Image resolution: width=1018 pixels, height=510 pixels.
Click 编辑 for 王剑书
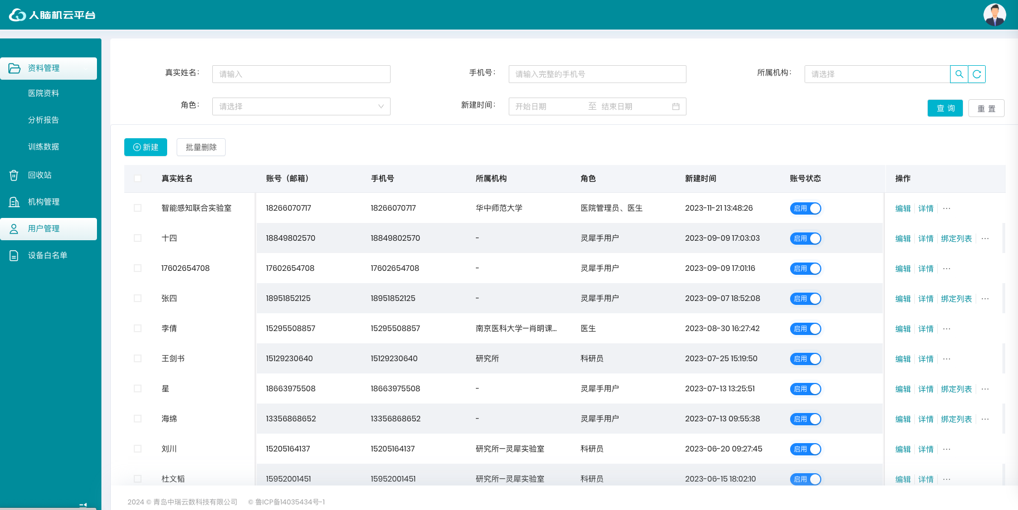pyautogui.click(x=903, y=359)
